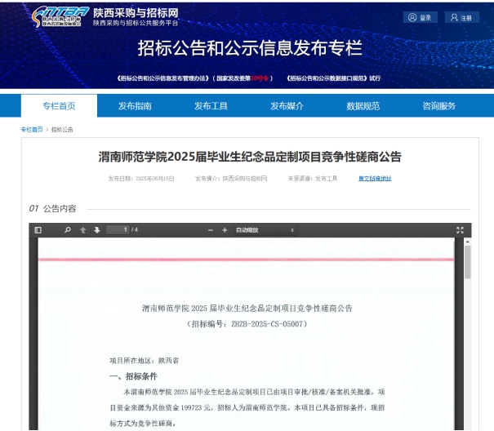The height and width of the screenshot is (431, 494).
Task: Switch PDF viewer to presentation mode
Action: [x=460, y=230]
